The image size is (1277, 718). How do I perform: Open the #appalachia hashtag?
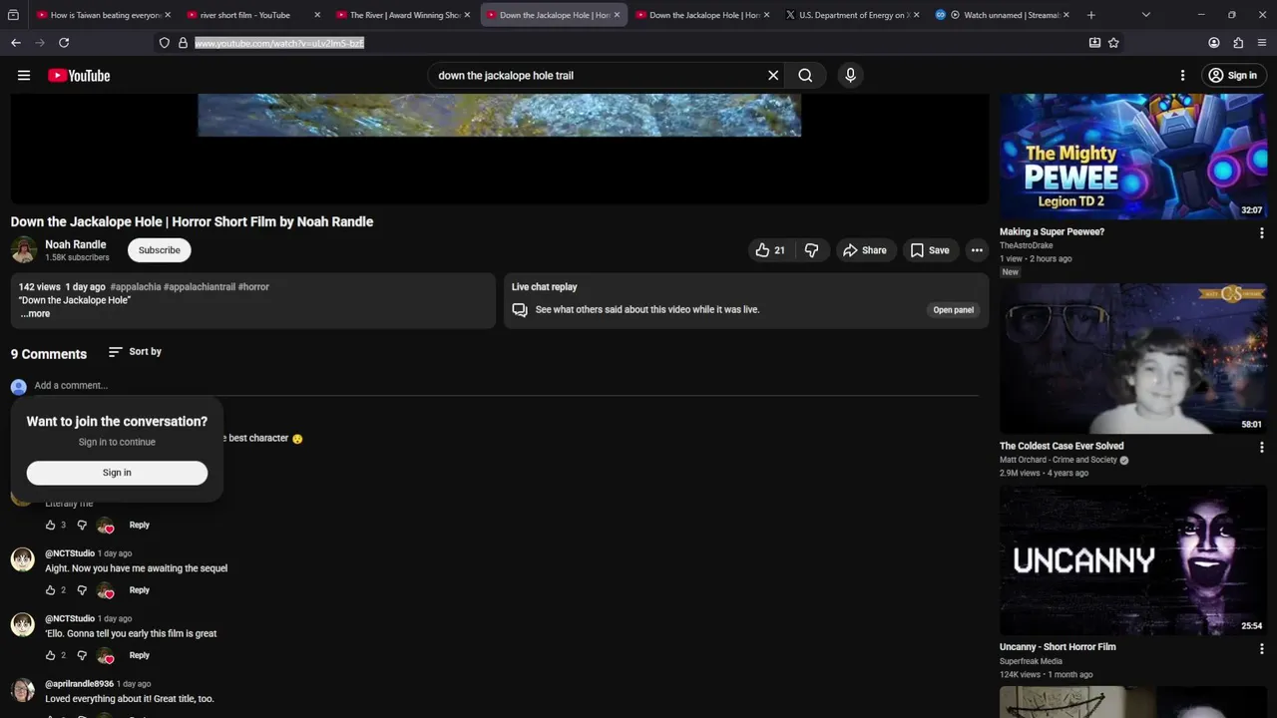(136, 286)
